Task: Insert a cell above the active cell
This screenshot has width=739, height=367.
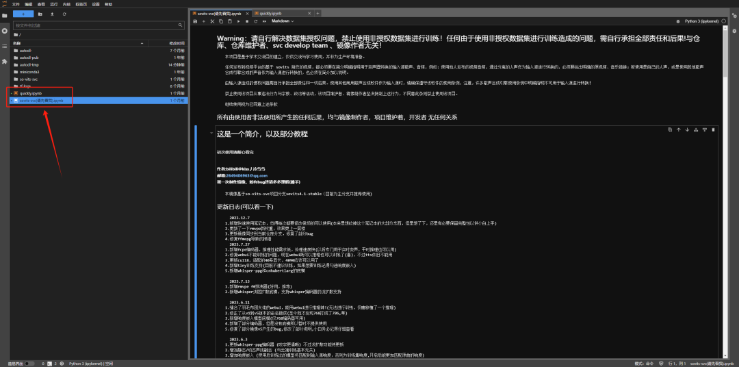Action: click(x=696, y=129)
